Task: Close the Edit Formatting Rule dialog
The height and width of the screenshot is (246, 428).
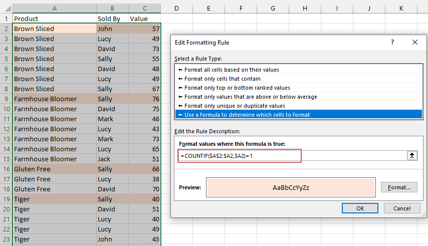Action: pos(414,43)
